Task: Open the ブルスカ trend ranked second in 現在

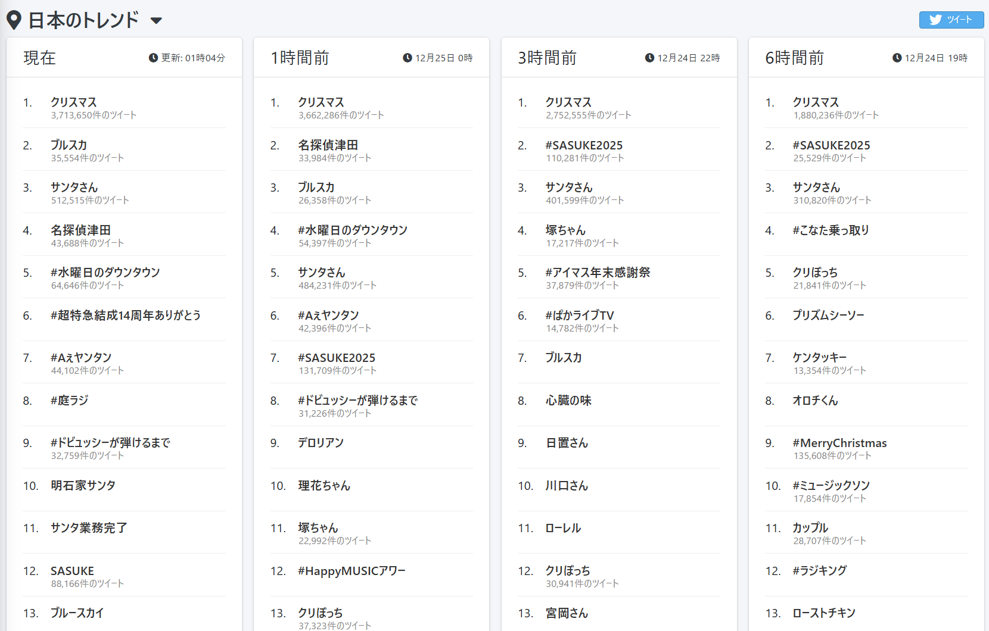Action: point(69,145)
